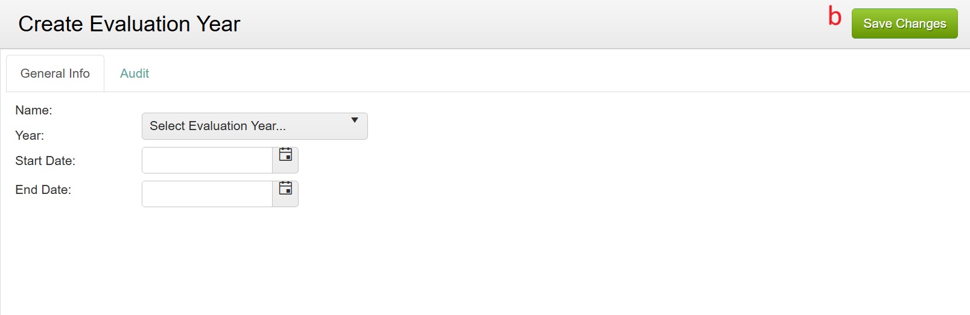The image size is (970, 315).
Task: Switch to the Audit tab
Action: click(135, 73)
